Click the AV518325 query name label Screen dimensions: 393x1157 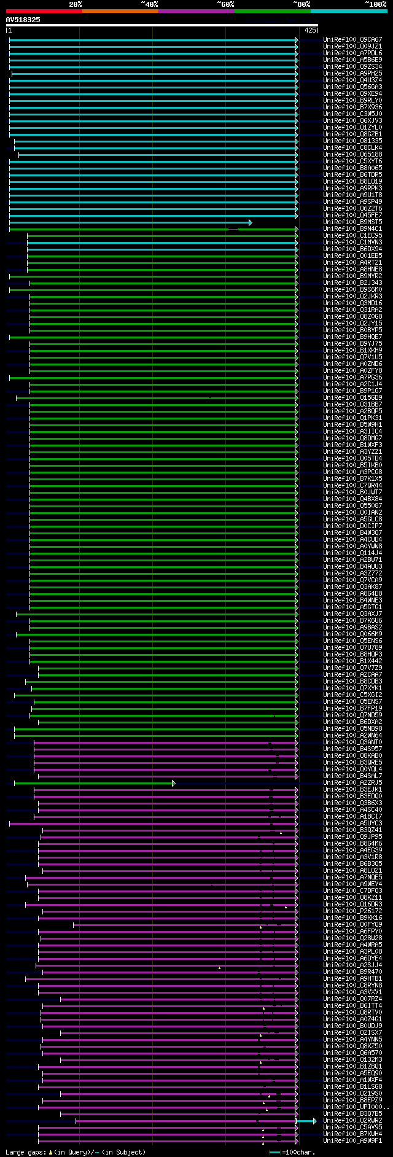[x=23, y=20]
